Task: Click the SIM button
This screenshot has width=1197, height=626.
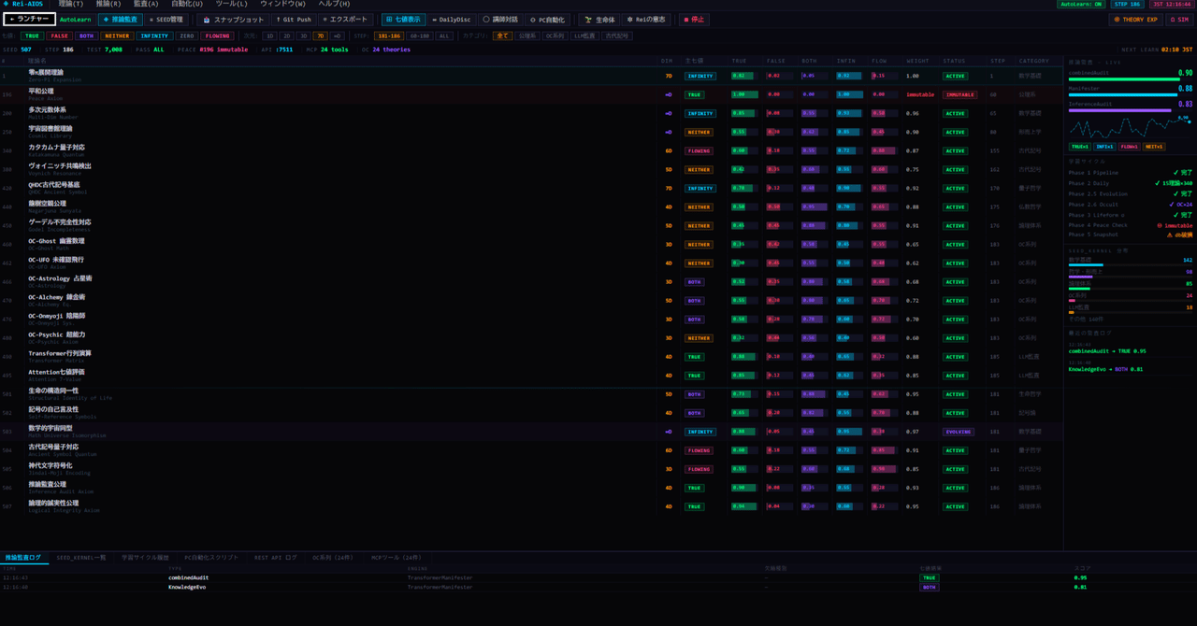Action: pyautogui.click(x=1178, y=20)
